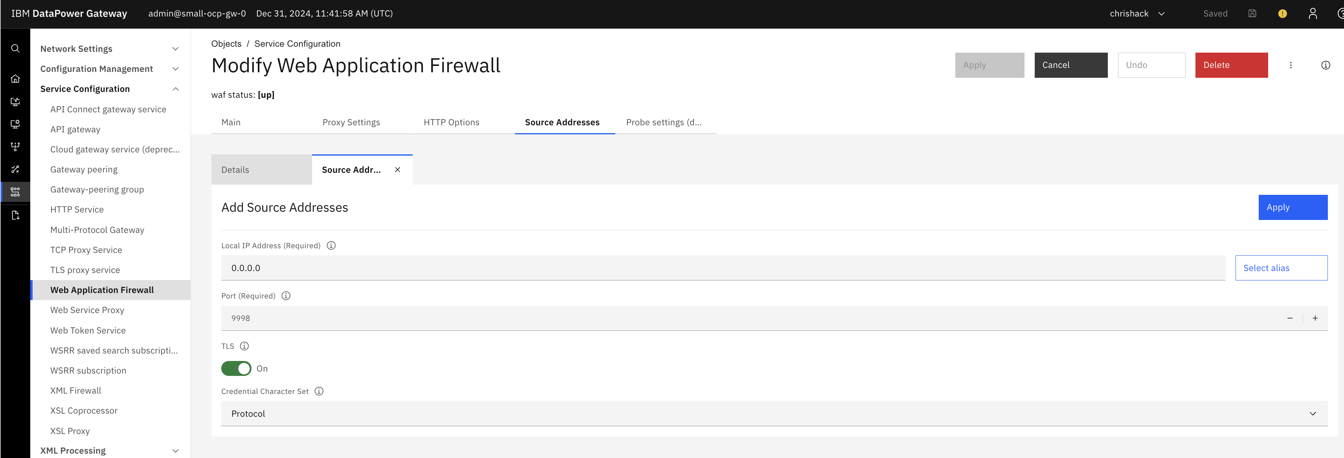The height and width of the screenshot is (458, 1344).
Task: Open the home icon in sidebar
Action: click(x=15, y=79)
